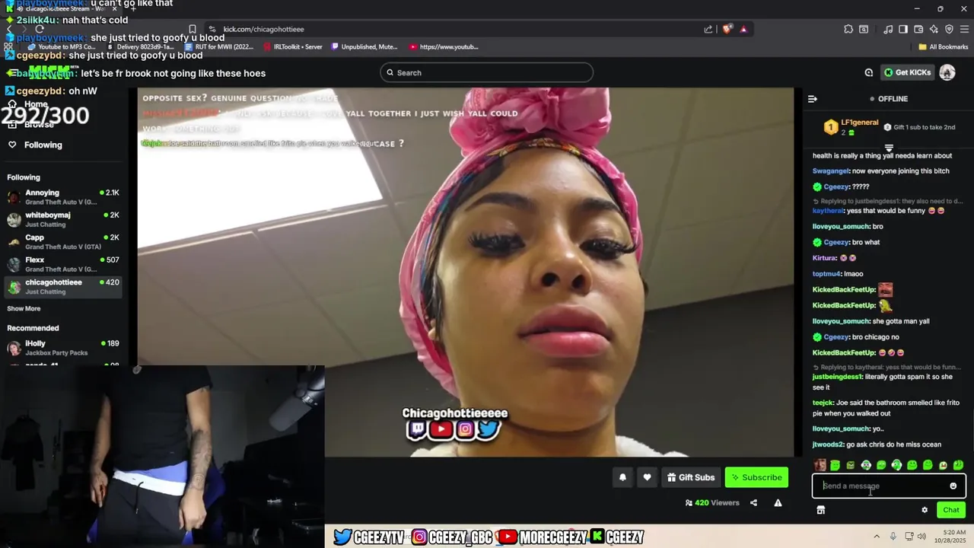
Task: Open the Unpublished, Mute bookmark
Action: (364, 46)
